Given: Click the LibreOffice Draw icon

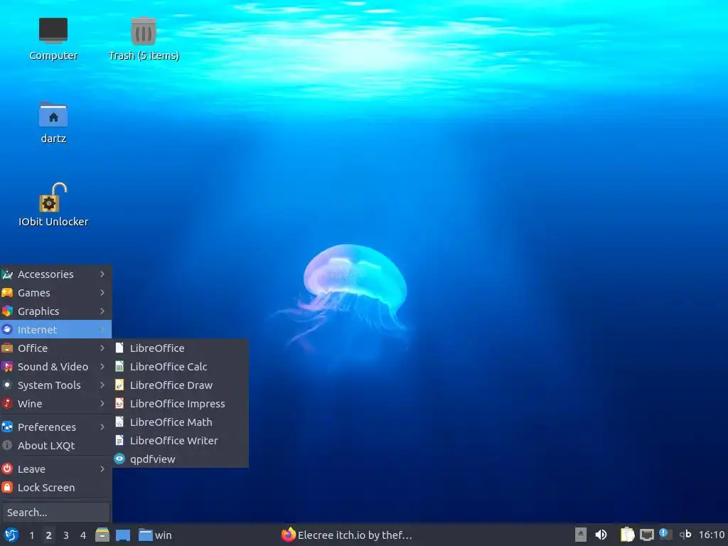Looking at the screenshot, I should pyautogui.click(x=119, y=385).
